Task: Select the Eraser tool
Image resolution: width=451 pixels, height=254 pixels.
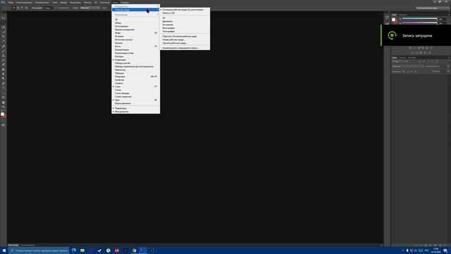Action: [x=4, y=64]
